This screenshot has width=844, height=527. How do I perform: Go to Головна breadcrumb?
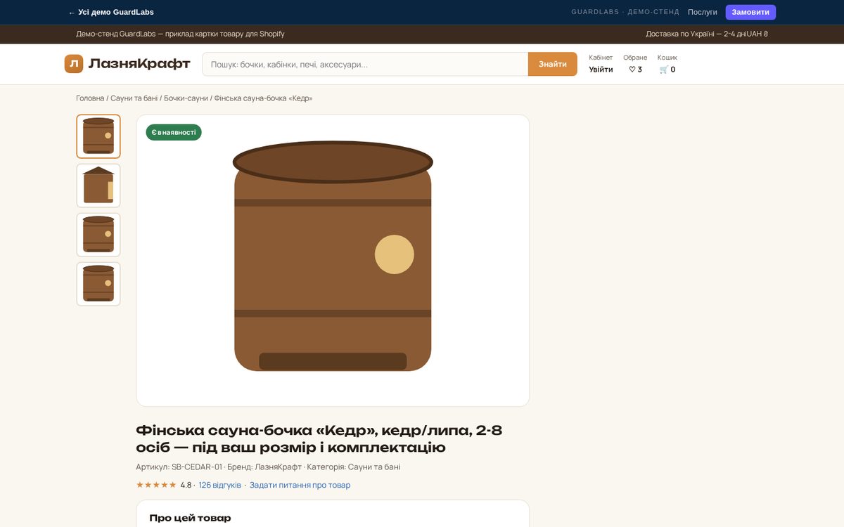point(90,98)
